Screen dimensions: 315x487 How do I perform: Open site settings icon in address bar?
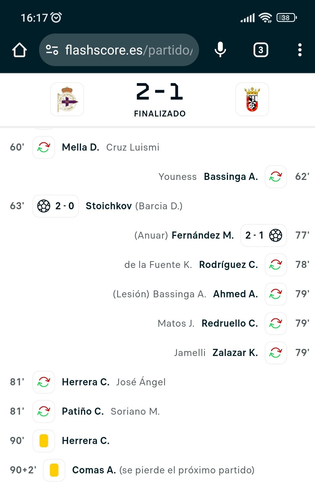click(x=52, y=50)
